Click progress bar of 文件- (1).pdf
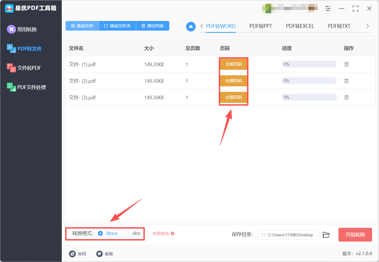This screenshot has height=262, width=379. click(x=309, y=64)
